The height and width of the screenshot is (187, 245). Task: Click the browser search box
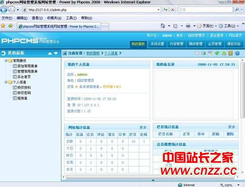coord(205,10)
